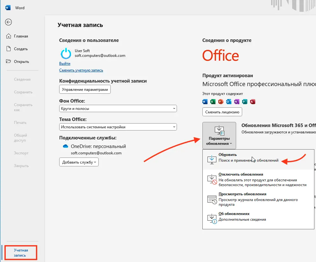316x262 pixels.
Task: Select Сохранить как in the sidebar
Action: click(x=23, y=107)
